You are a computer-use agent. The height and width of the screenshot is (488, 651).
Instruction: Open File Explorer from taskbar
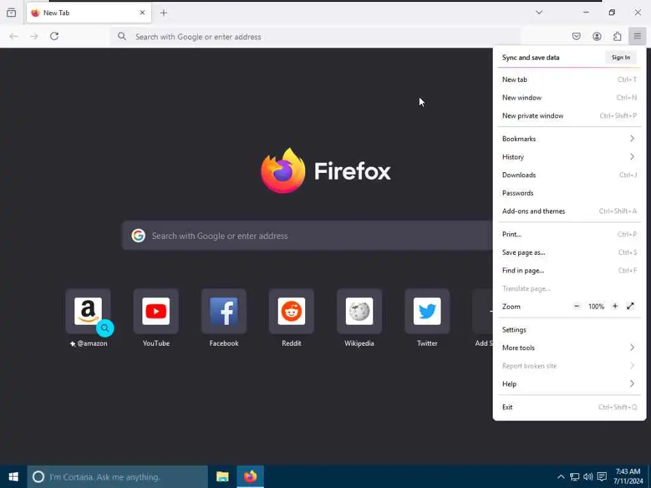(222, 477)
